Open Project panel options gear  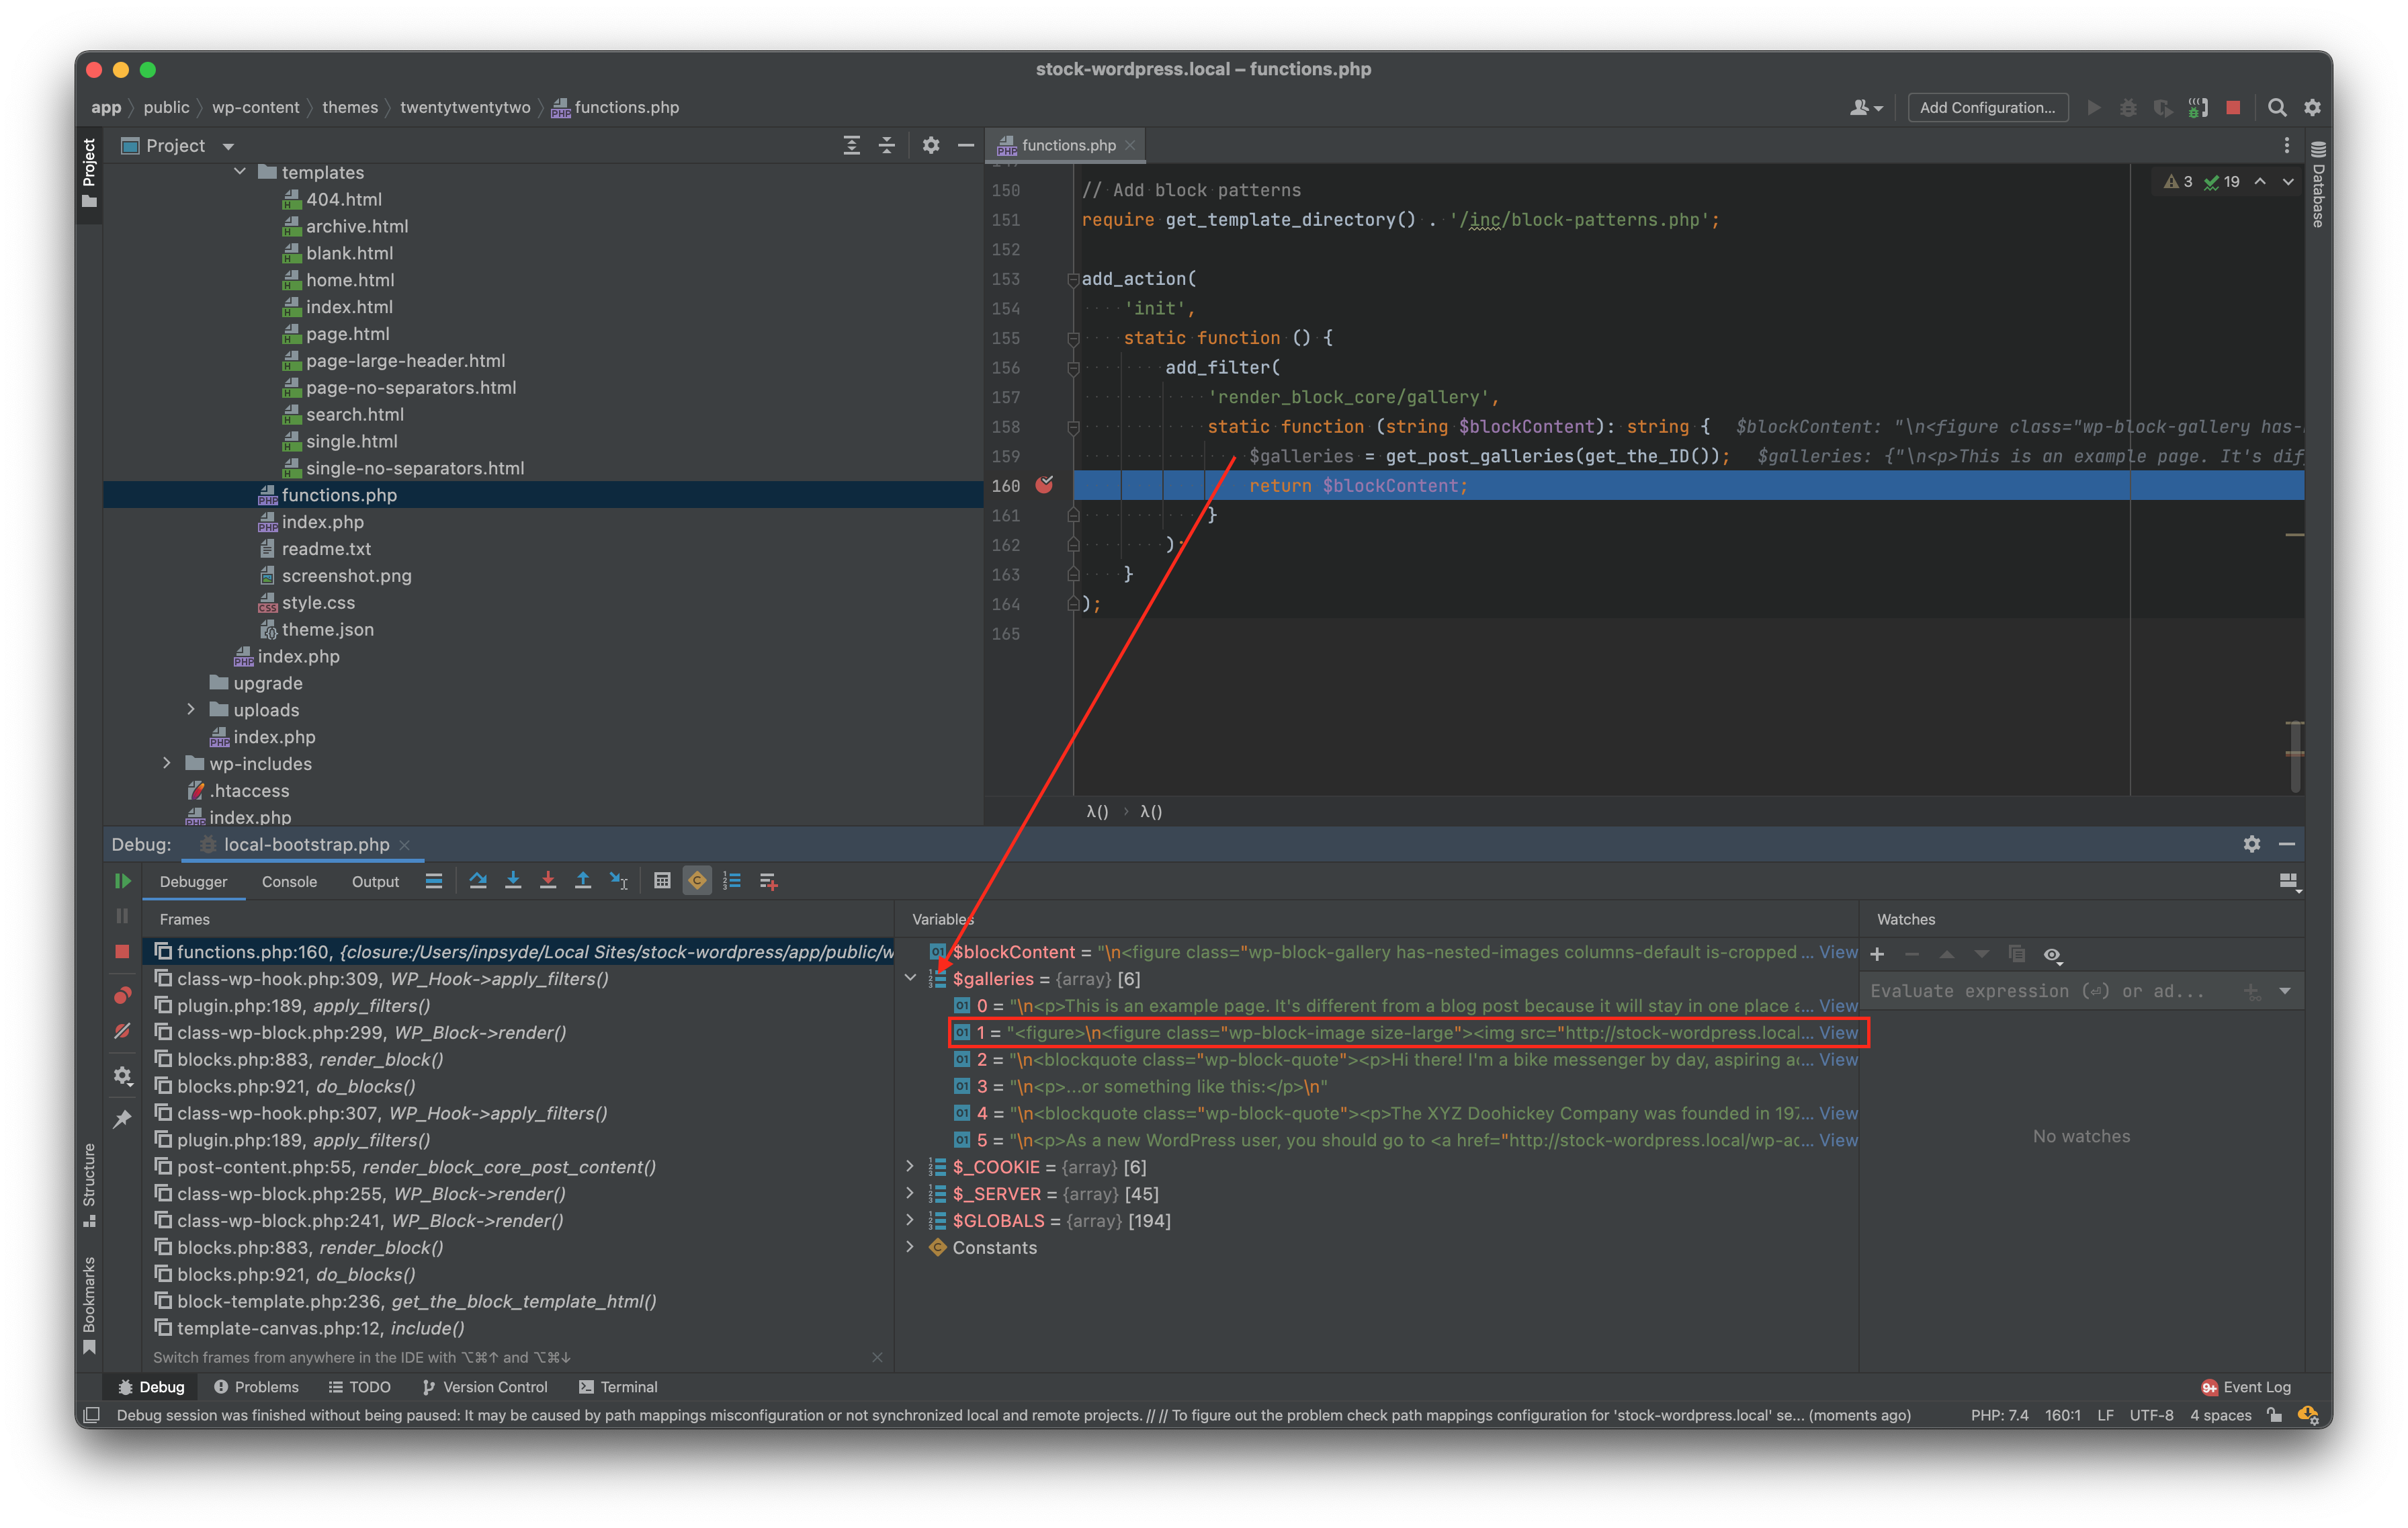click(931, 145)
